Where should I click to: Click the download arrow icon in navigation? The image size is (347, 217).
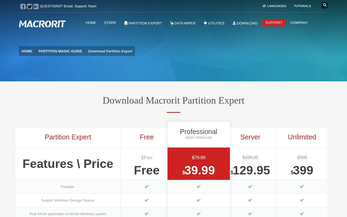(234, 23)
